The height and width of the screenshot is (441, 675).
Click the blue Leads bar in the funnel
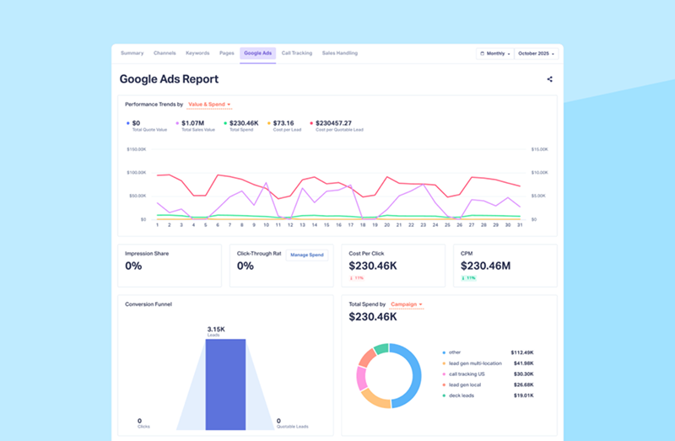point(225,385)
